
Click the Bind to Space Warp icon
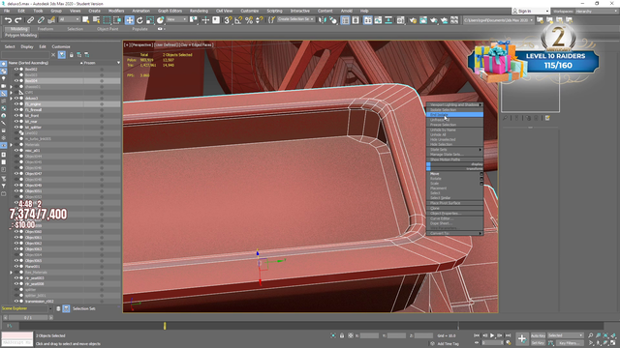[51, 19]
